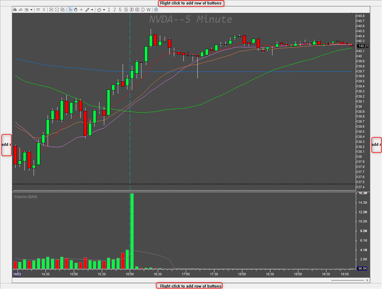
Task: Switch to the 60 minute timeframe
Action: click(x=137, y=10)
